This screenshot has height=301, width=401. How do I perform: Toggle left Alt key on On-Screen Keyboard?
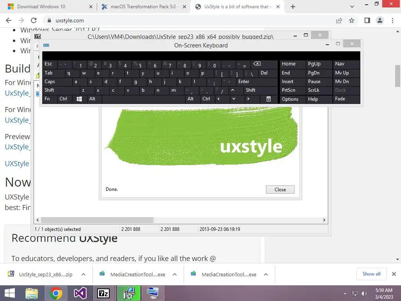[x=94, y=99]
